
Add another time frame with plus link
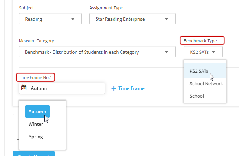(x=128, y=88)
